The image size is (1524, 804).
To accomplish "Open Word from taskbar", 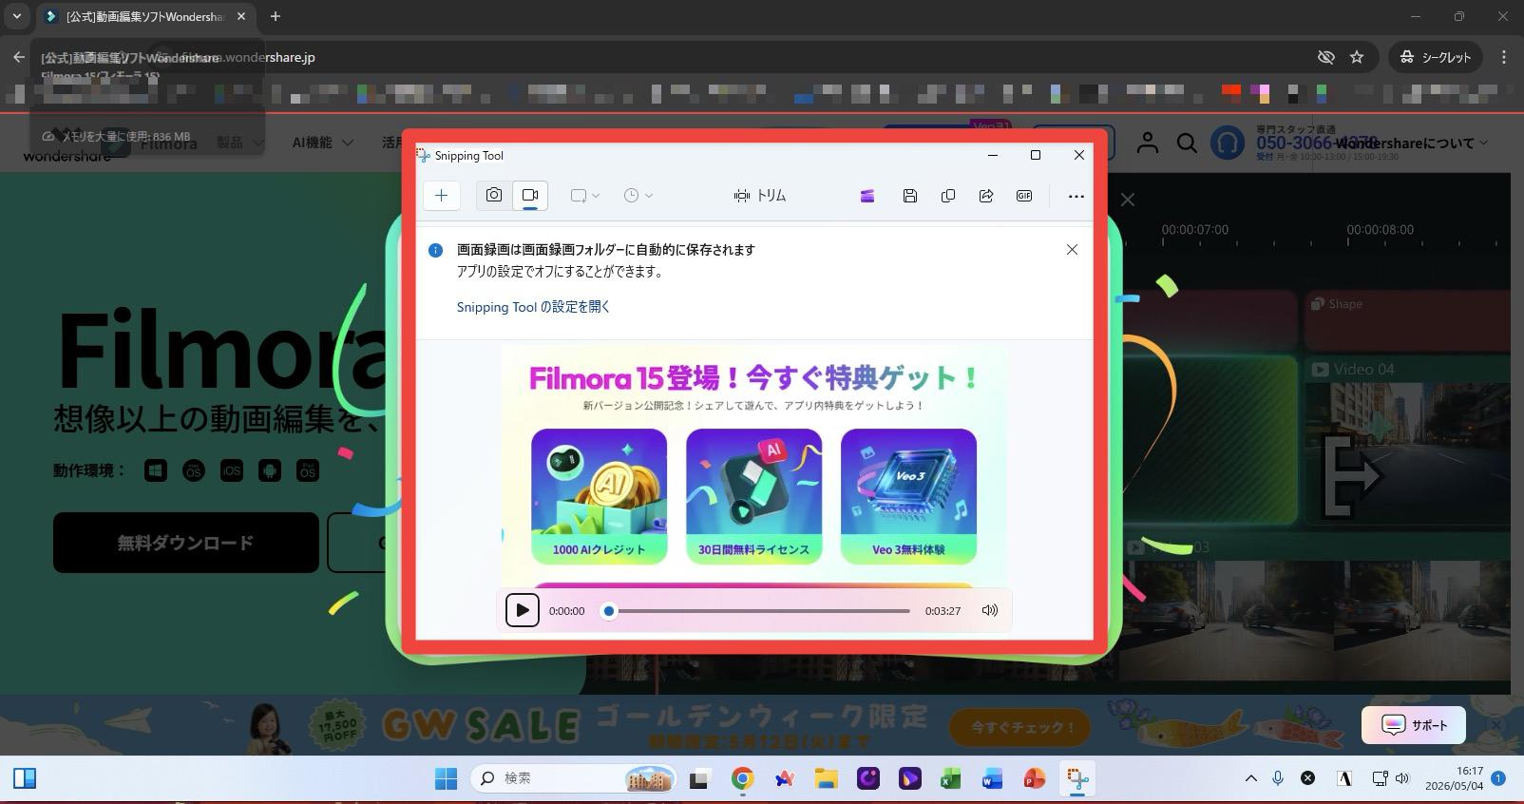I will tap(993, 779).
